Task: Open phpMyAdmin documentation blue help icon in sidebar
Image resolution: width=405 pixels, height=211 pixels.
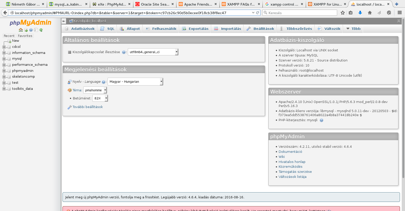Action: click(x=31, y=30)
